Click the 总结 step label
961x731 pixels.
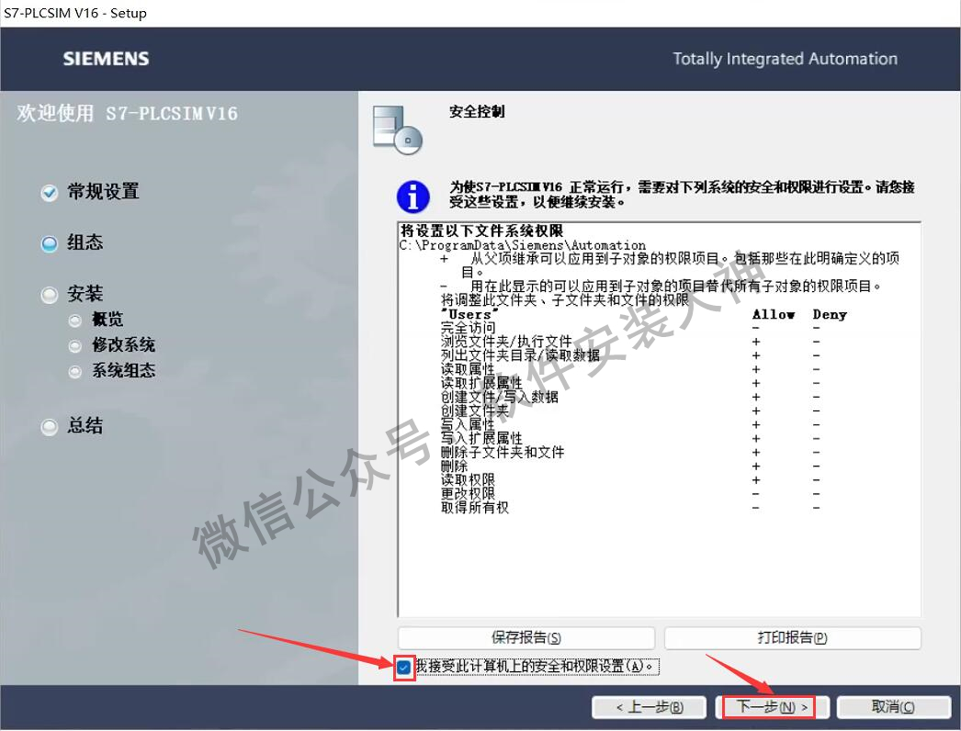85,426
